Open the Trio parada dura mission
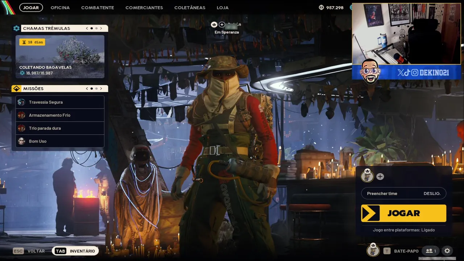The height and width of the screenshot is (261, 464). 60,128
